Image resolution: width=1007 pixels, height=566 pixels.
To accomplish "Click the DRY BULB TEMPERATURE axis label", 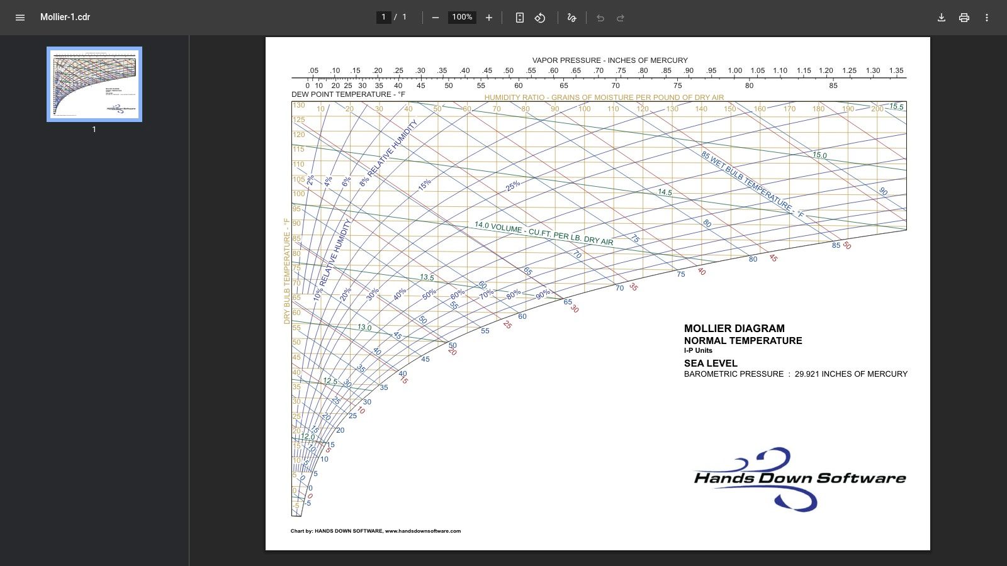I will click(287, 272).
